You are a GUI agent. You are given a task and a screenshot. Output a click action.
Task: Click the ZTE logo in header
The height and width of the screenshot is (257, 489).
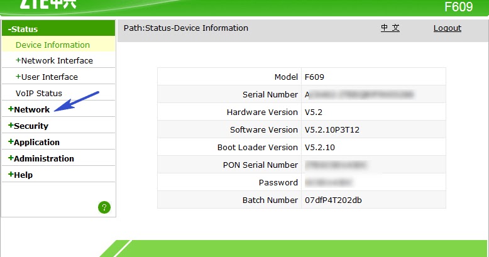point(48,4)
